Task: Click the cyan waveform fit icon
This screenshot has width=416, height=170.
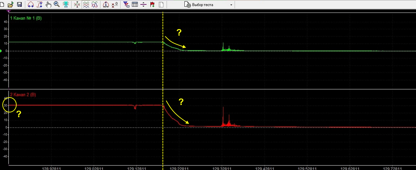Action: point(66,4)
